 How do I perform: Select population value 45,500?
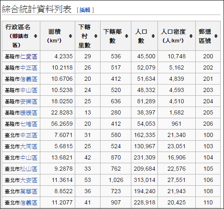(x=146, y=56)
